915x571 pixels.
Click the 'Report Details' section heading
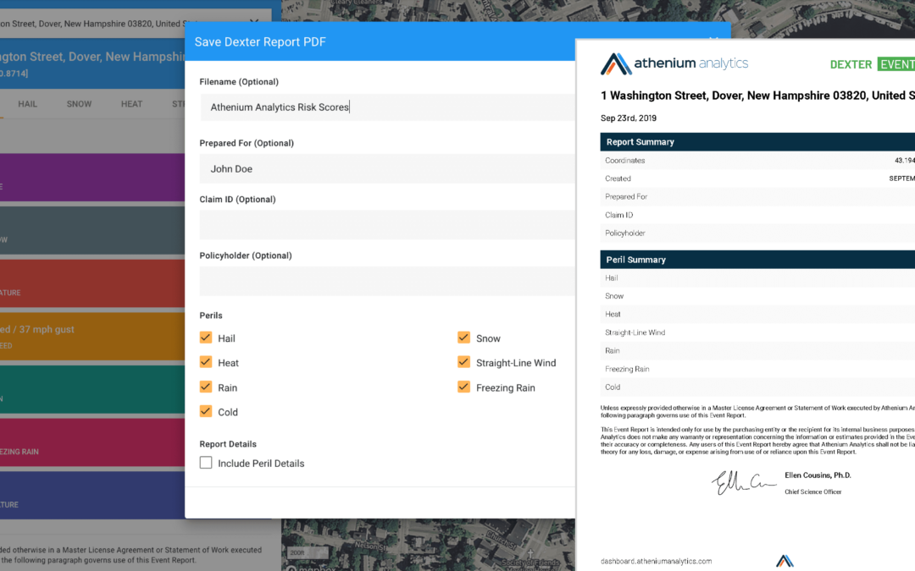pyautogui.click(x=228, y=444)
